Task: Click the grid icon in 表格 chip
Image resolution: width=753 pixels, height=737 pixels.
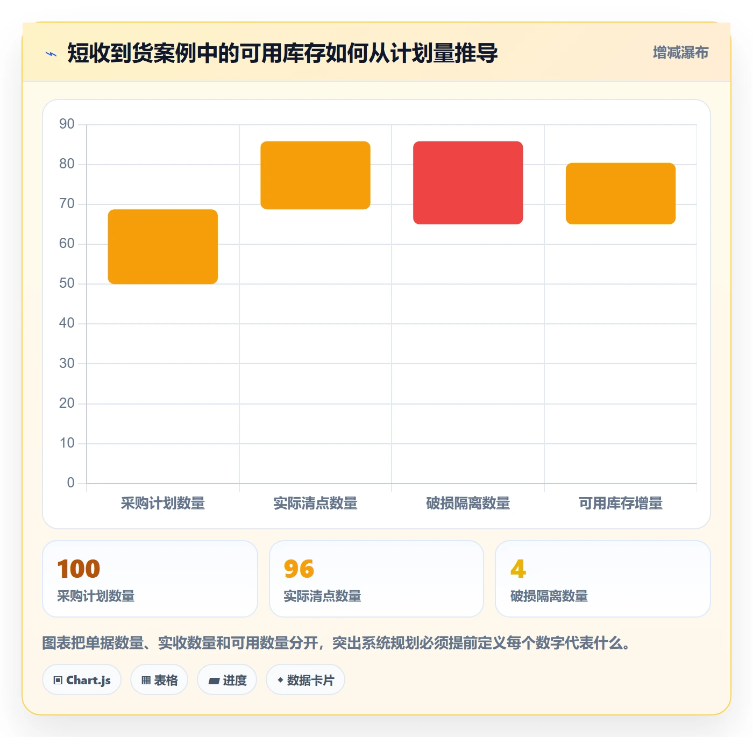Action: pos(146,681)
